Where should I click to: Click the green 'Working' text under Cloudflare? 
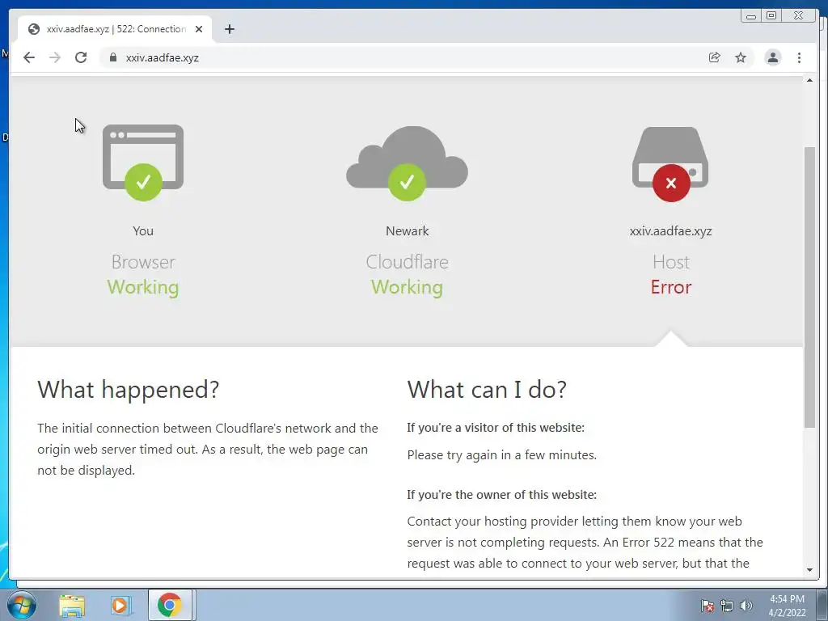coord(408,287)
